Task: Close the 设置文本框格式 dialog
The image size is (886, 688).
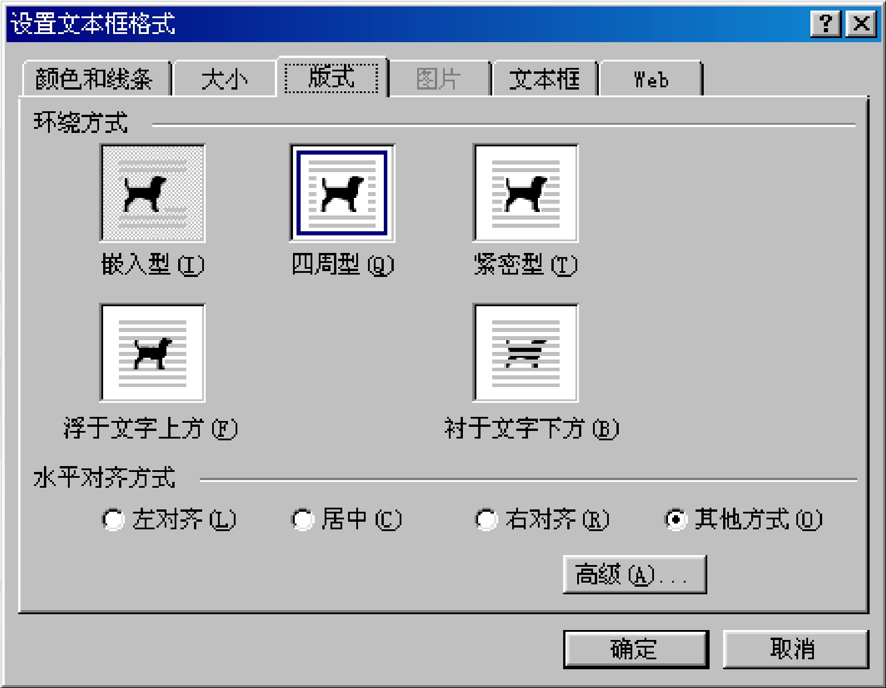Action: tap(861, 24)
